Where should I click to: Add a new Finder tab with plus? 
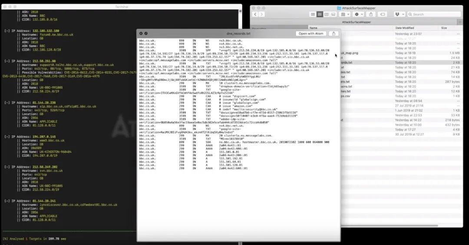(460, 22)
